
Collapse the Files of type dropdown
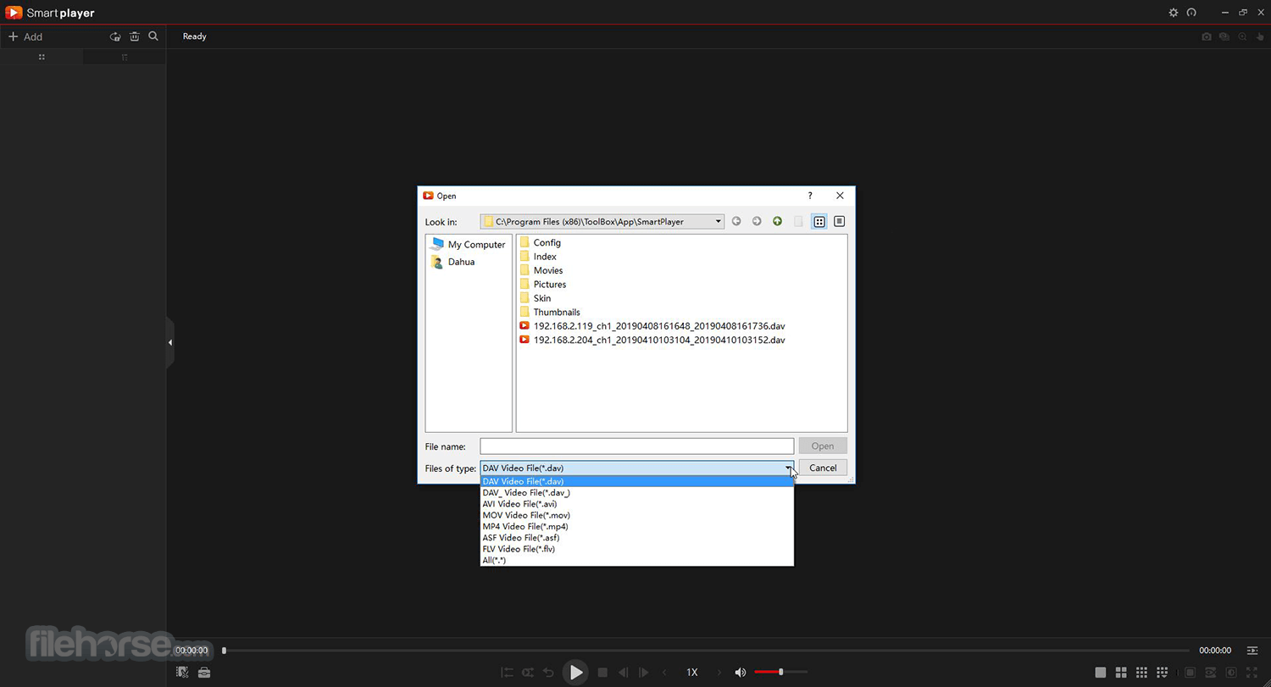[788, 468]
